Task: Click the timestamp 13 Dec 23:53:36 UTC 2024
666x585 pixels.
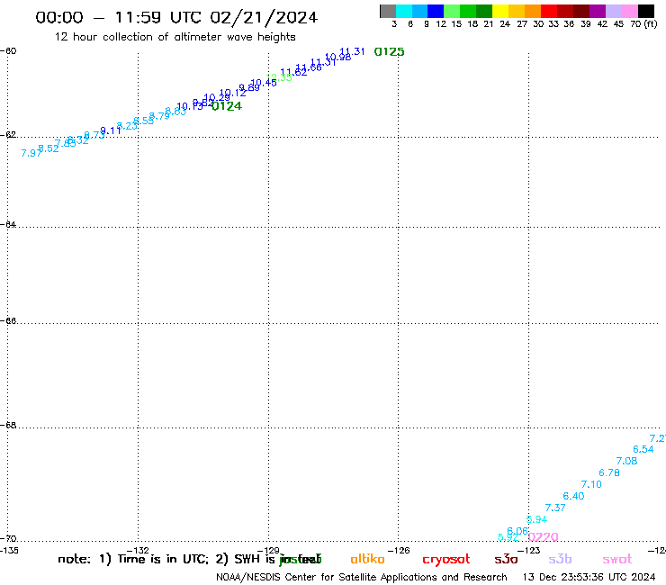Action: 589,578
